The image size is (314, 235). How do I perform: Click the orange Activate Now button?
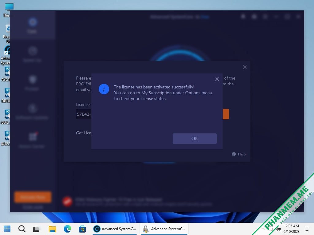(x=33, y=197)
